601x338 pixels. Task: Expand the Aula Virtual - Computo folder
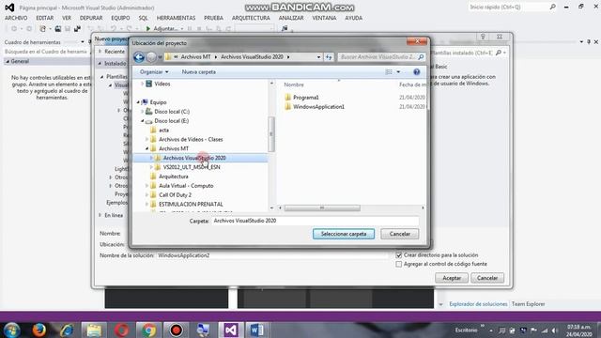(146, 186)
